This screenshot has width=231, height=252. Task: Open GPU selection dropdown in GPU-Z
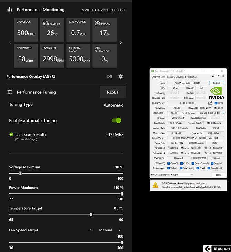pyautogui.click(x=172, y=175)
